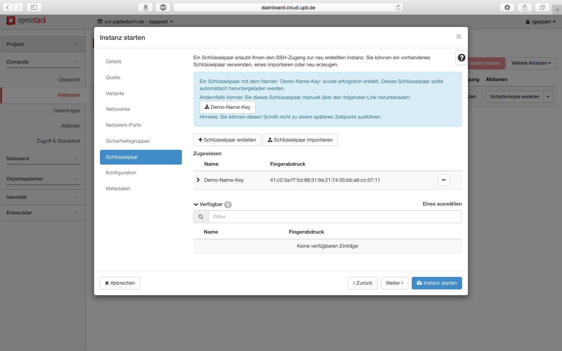Click the Abbrechen button
Viewport: 562px width, 351px height.
pos(120,283)
